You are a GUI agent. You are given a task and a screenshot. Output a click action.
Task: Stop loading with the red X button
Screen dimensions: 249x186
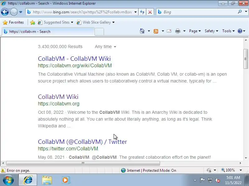150,12
